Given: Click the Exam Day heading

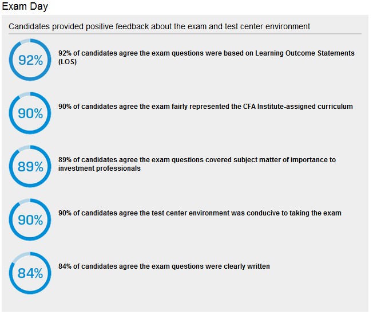Looking at the screenshot, I should pos(25,6).
